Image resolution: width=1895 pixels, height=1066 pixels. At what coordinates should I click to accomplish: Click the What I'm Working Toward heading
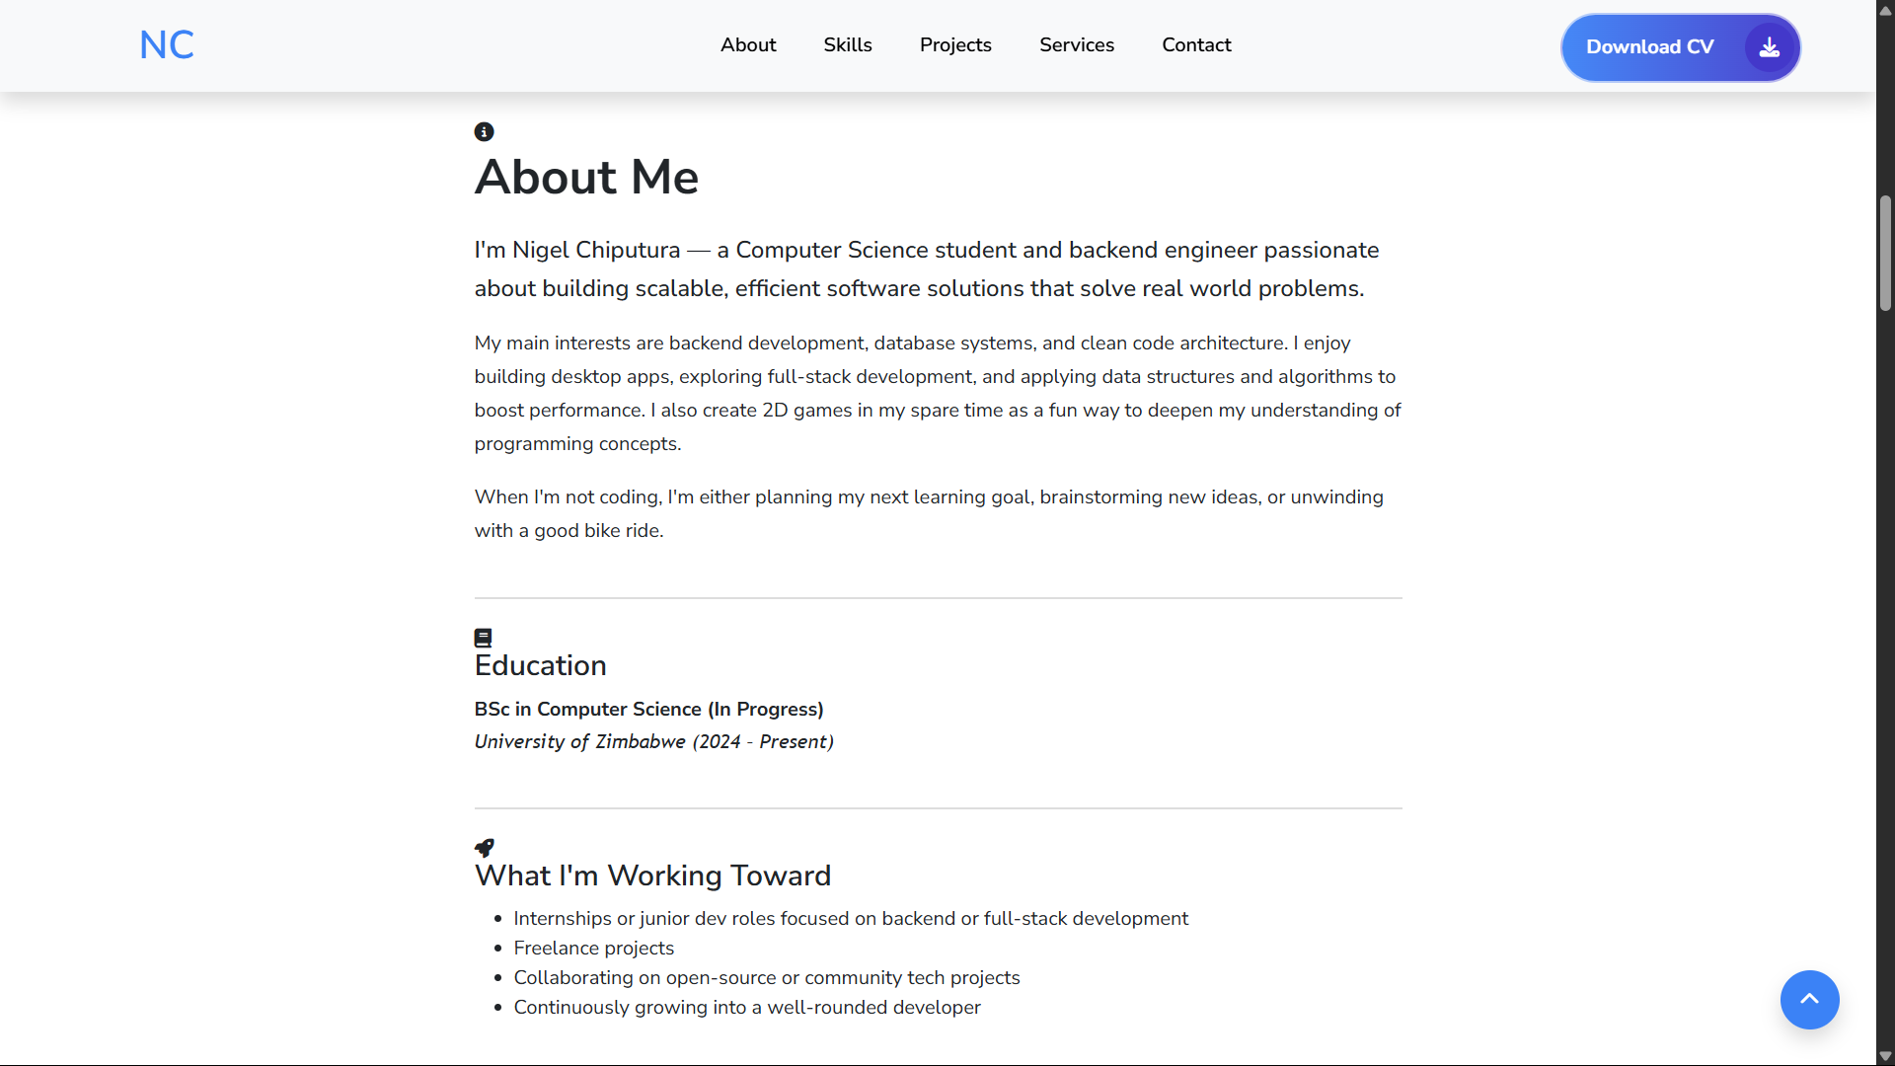tap(652, 876)
